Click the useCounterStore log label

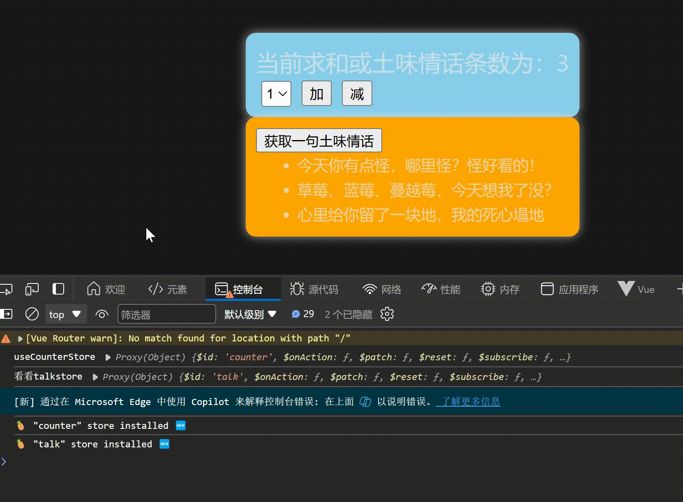point(54,357)
